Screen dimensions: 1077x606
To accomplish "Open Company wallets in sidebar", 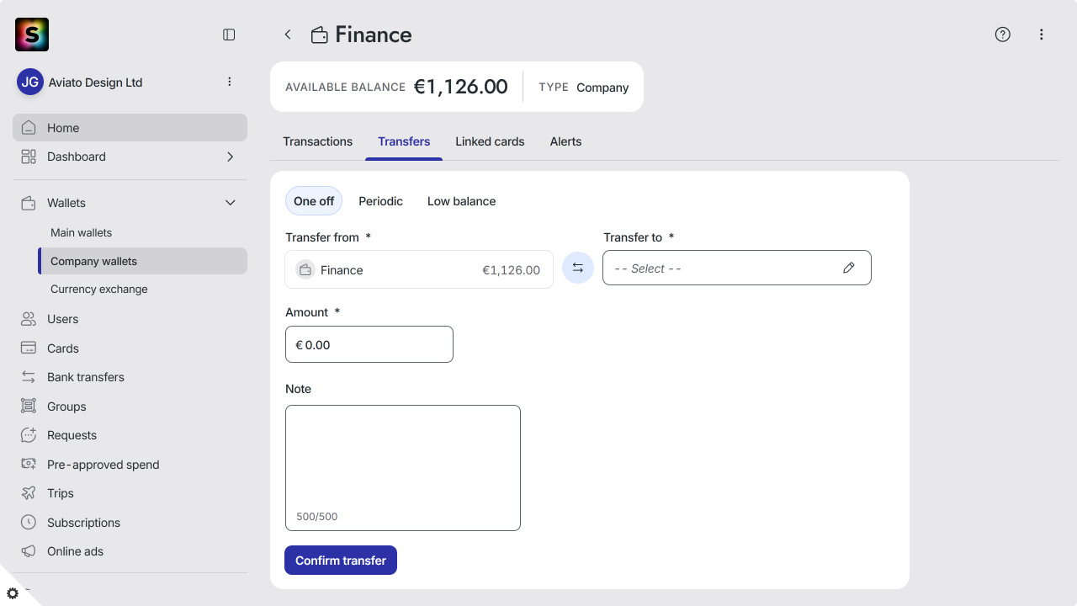I will pyautogui.click(x=143, y=261).
